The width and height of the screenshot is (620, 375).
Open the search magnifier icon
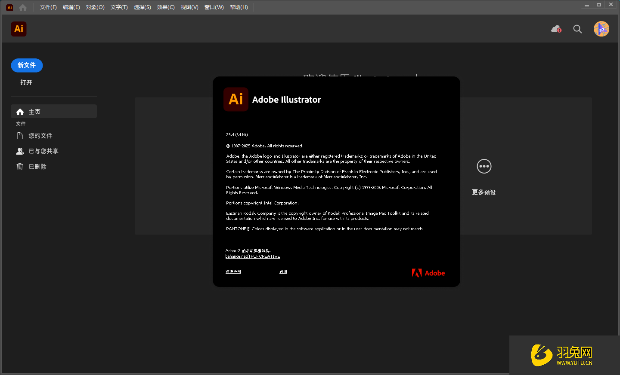[x=577, y=29]
